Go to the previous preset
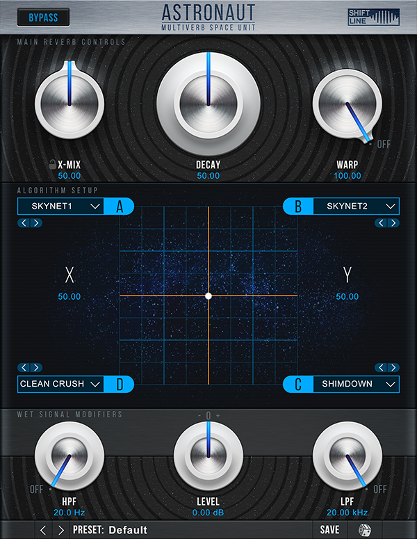 tap(43, 530)
